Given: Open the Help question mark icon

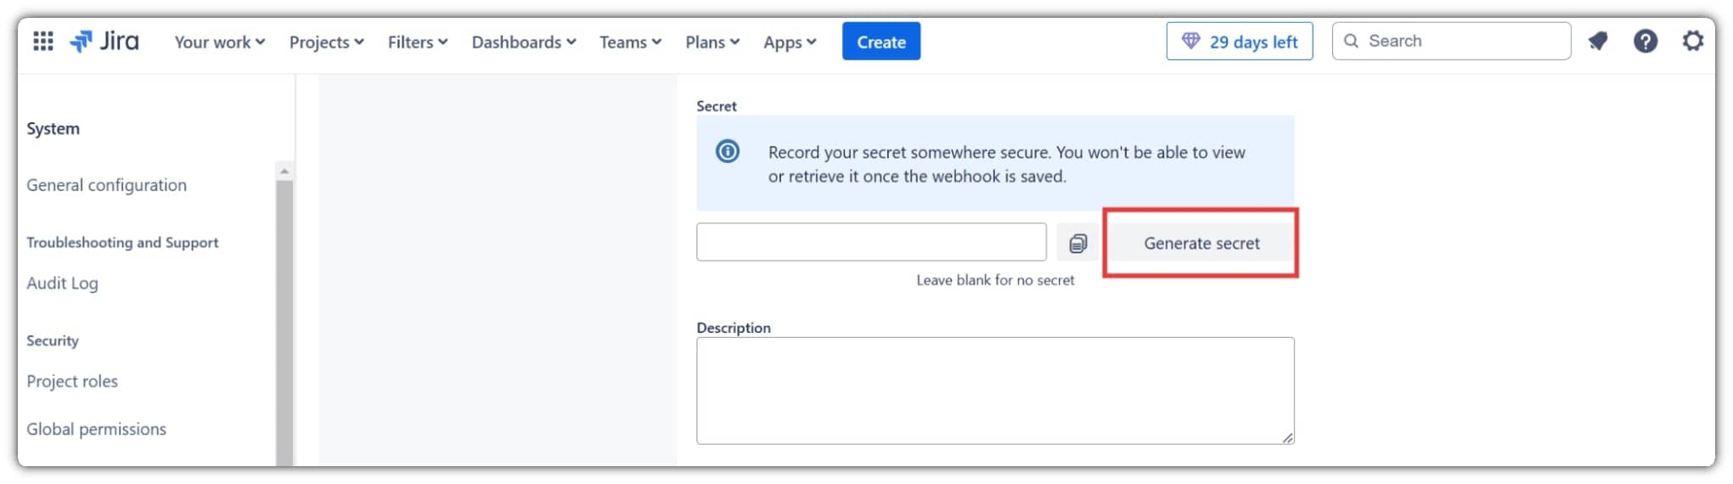Looking at the screenshot, I should (x=1645, y=41).
